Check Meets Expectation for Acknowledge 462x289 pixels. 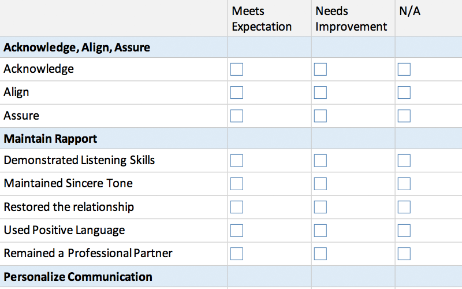tap(237, 69)
